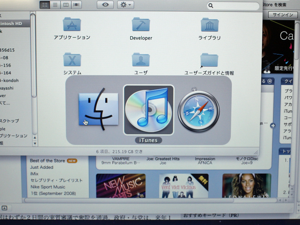The image size is (300, 225).
Task: Switch Finder to list view
Action: pyautogui.click(x=55, y=5)
